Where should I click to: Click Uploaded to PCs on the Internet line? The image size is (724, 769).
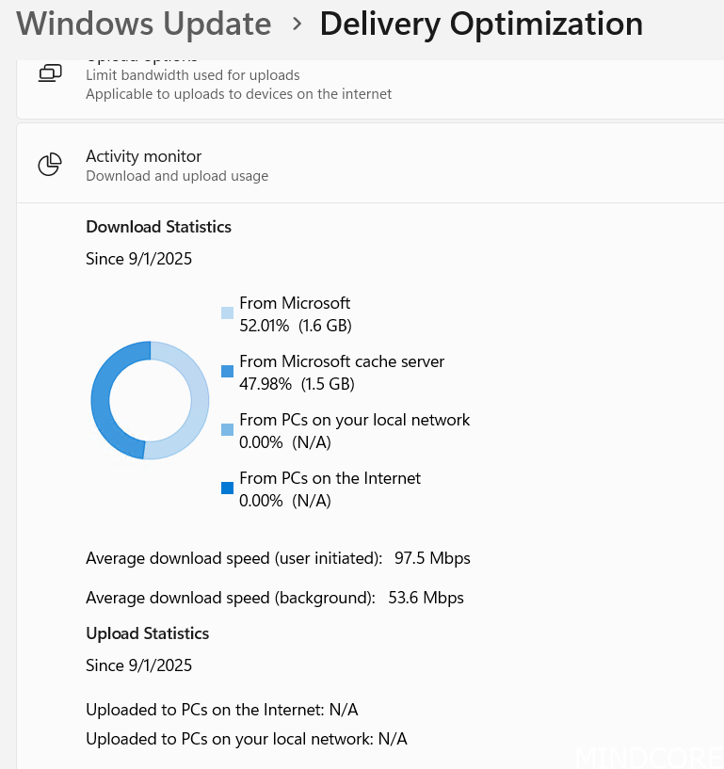coord(221,710)
